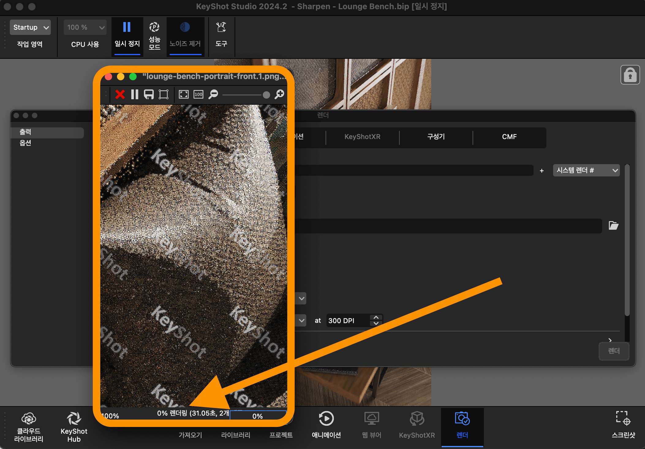This screenshot has width=645, height=449.
Task: Cancel render with the red X icon
Action: point(120,94)
